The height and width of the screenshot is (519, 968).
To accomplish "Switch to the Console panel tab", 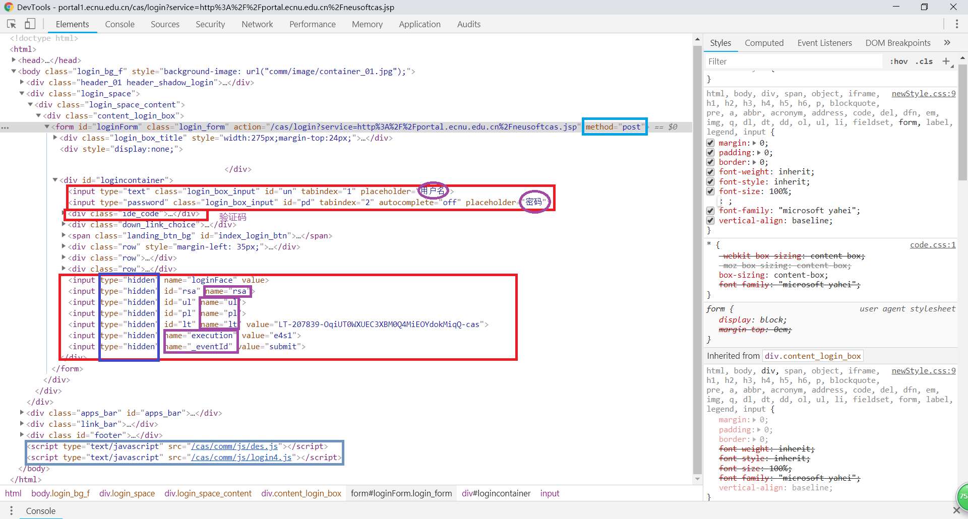I will pos(119,24).
